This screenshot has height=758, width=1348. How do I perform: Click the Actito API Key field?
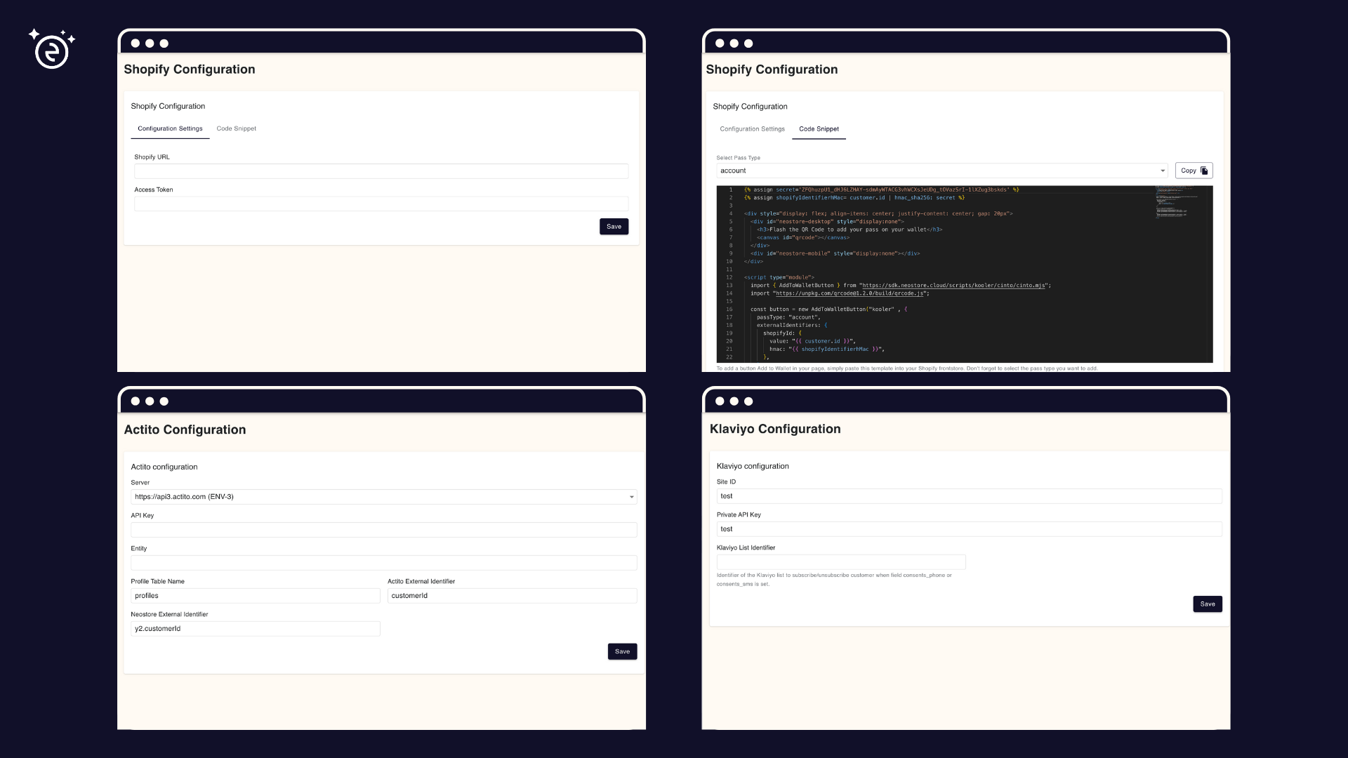(383, 530)
